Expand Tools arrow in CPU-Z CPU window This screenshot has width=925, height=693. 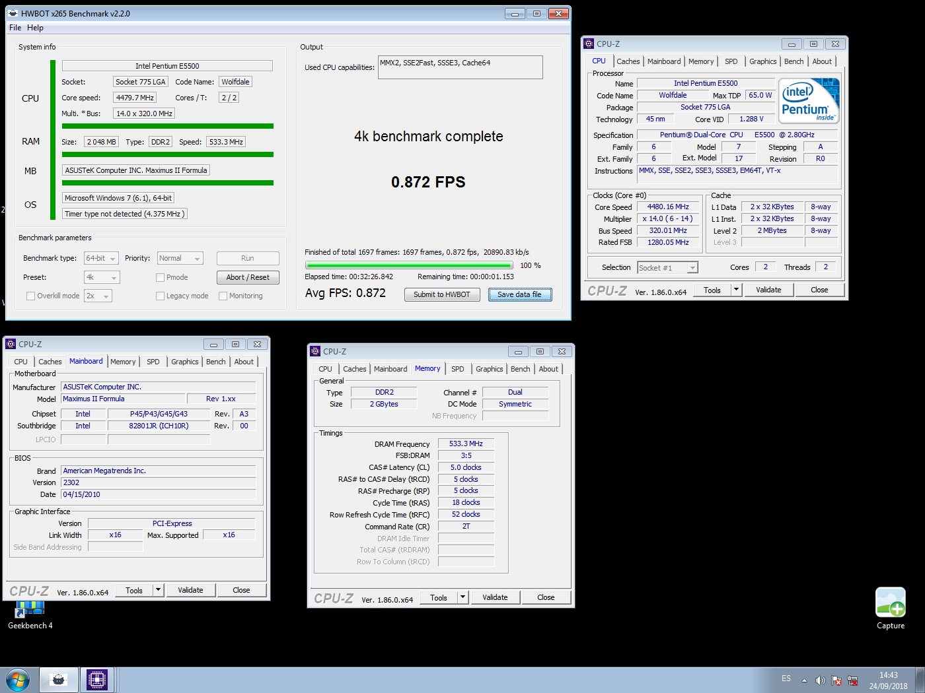tap(737, 290)
